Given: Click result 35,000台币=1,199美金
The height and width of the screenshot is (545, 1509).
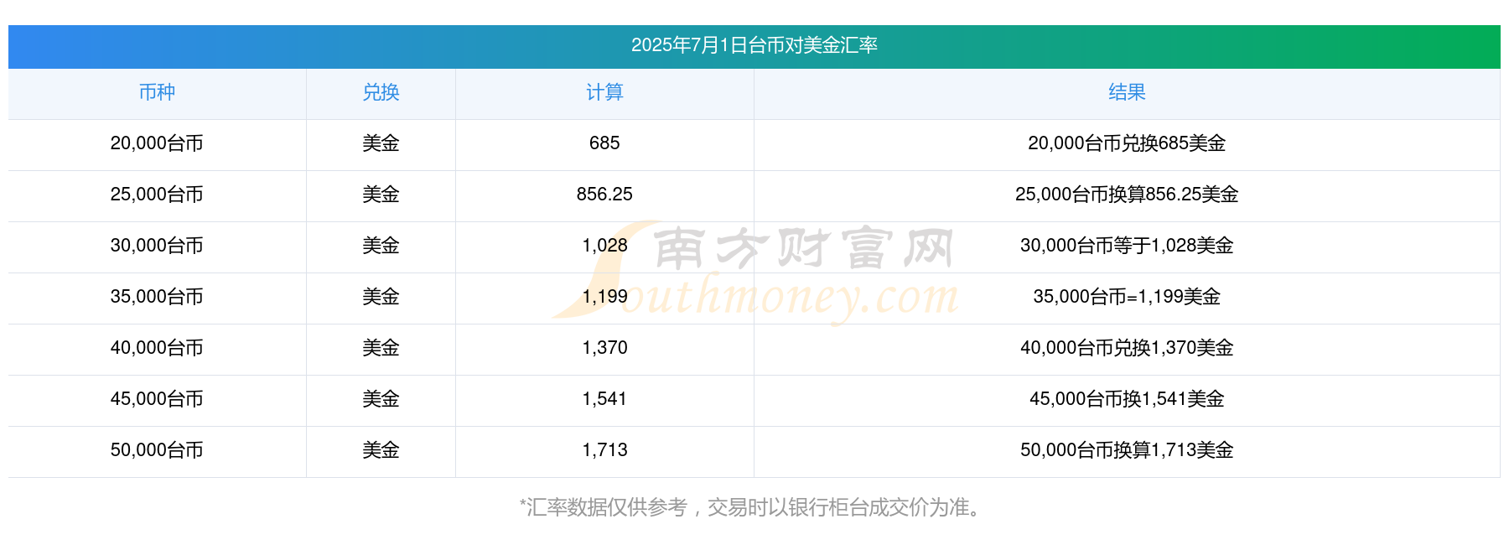Looking at the screenshot, I should pyautogui.click(x=1127, y=297).
